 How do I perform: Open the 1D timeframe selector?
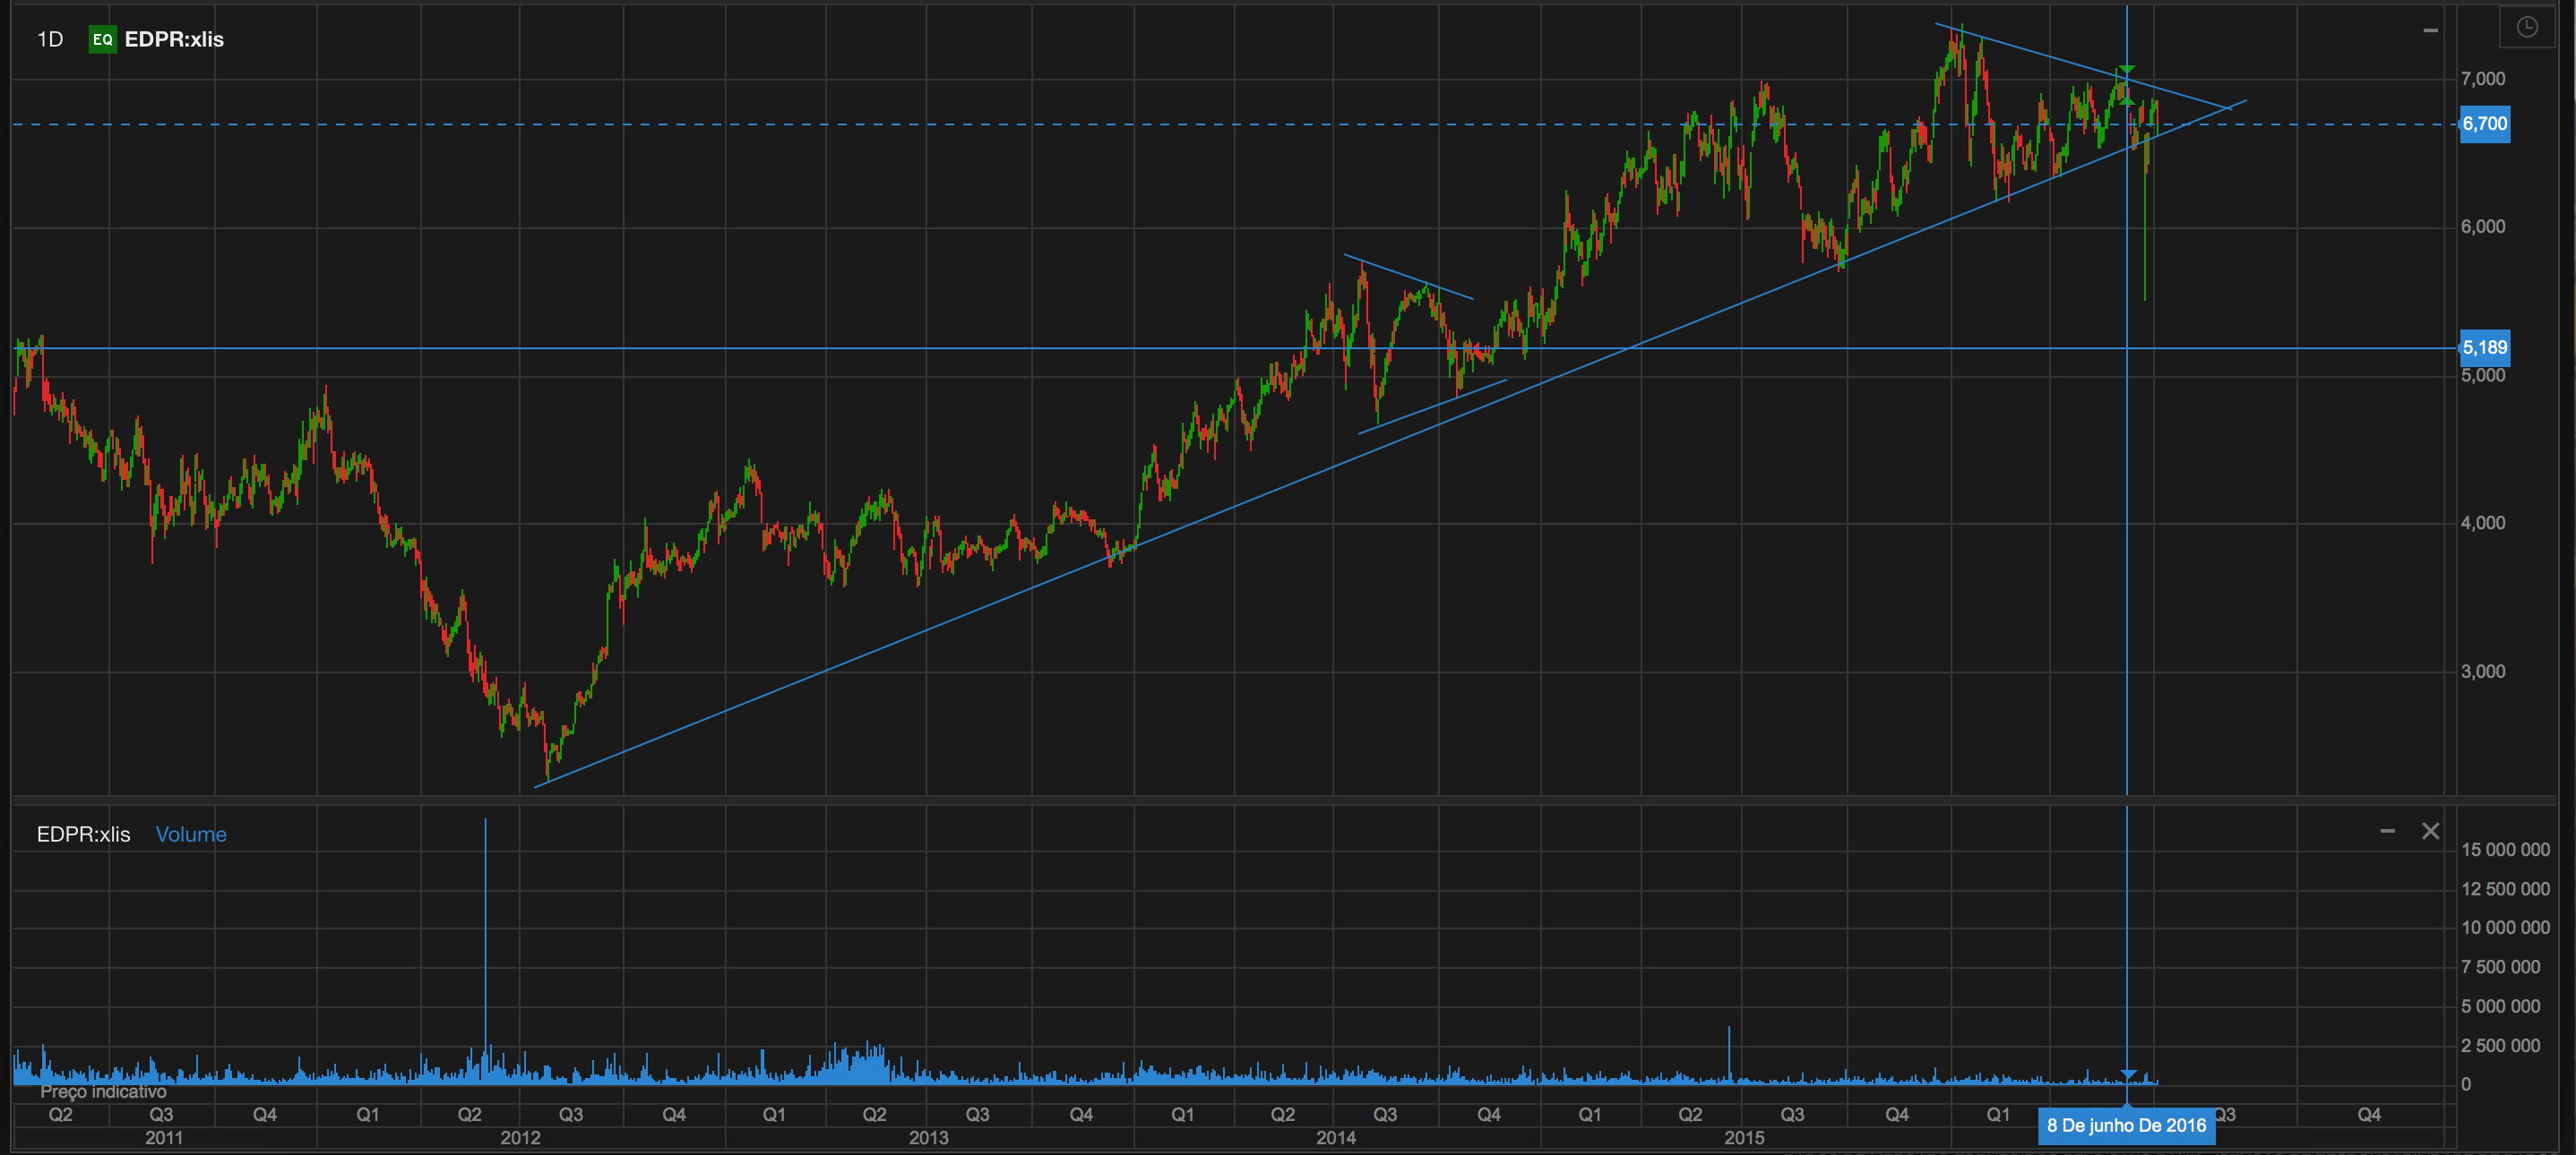(x=50, y=40)
